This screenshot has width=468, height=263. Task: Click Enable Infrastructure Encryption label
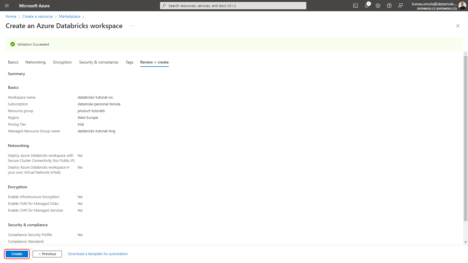(x=33, y=197)
